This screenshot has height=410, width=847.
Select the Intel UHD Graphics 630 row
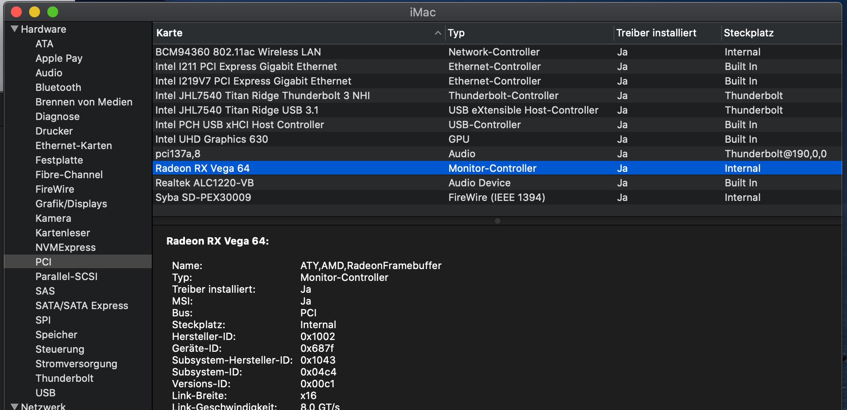[x=212, y=139]
